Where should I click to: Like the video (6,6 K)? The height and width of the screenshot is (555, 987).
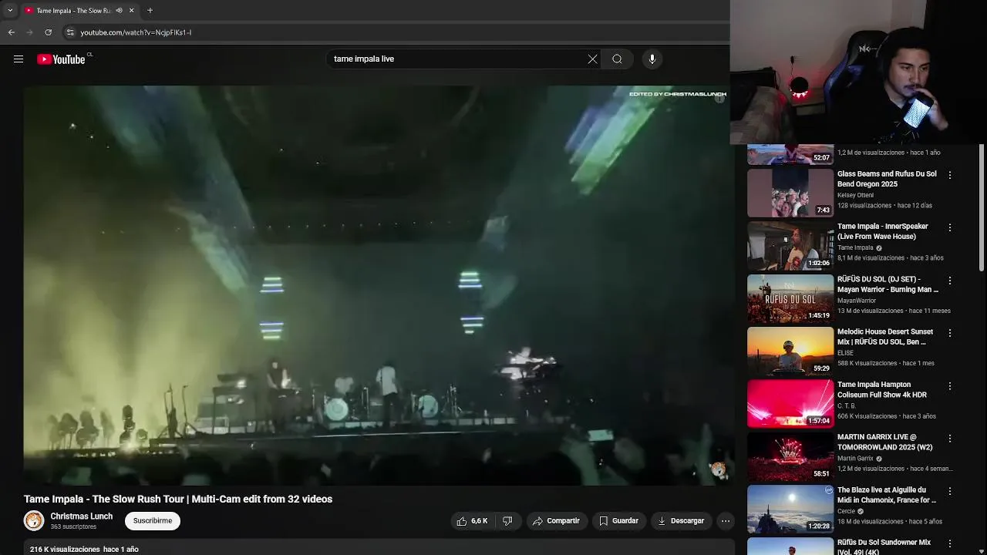point(472,521)
